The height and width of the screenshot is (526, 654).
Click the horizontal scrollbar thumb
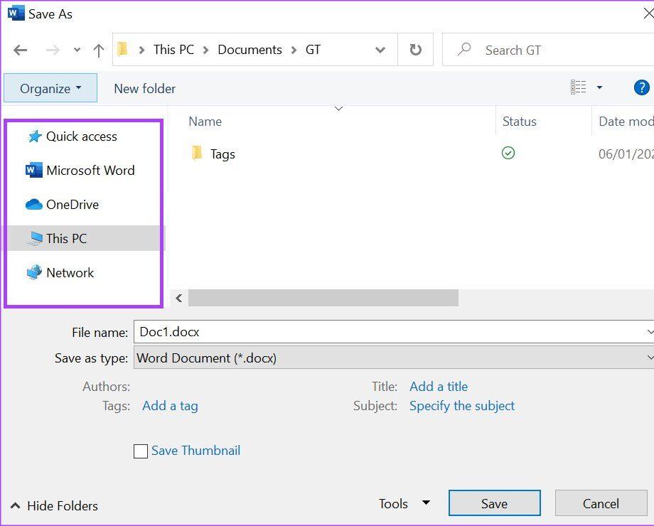tap(323, 298)
